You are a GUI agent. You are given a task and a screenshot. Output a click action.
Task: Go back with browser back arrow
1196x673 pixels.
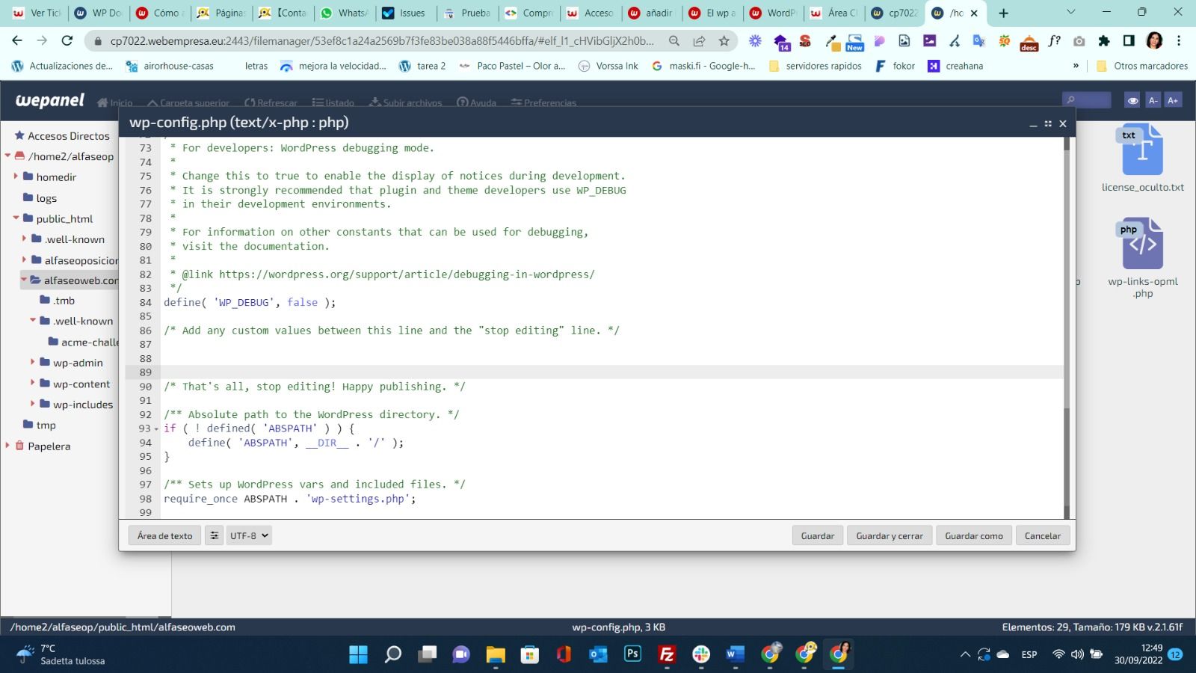17,40
